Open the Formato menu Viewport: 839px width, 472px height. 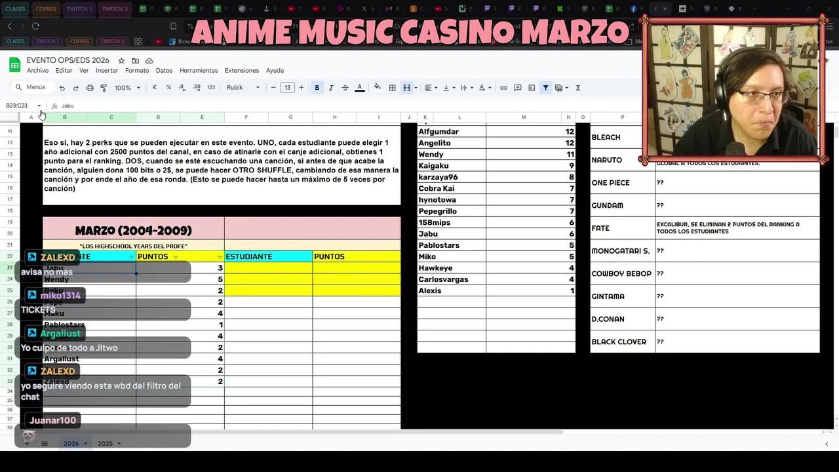pos(137,71)
